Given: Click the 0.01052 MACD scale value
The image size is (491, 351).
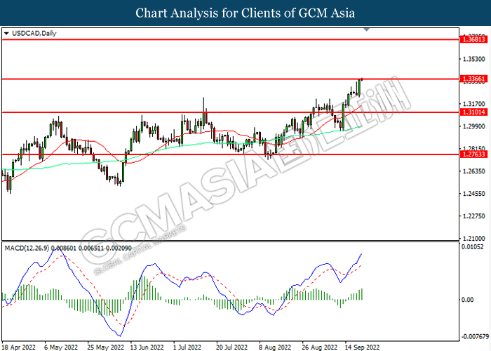Looking at the screenshot, I should click(x=473, y=247).
